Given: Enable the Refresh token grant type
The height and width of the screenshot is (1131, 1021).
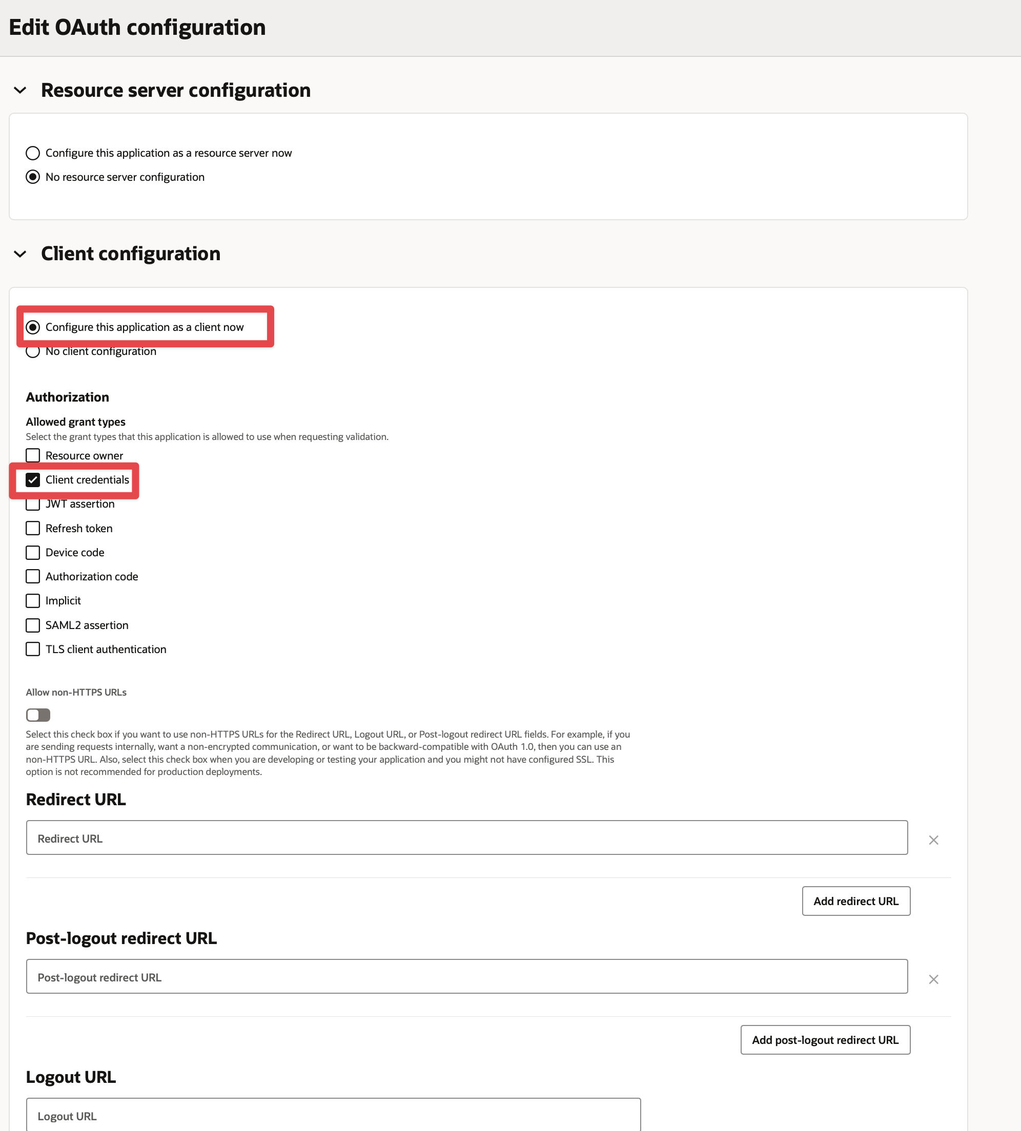Looking at the screenshot, I should (33, 528).
